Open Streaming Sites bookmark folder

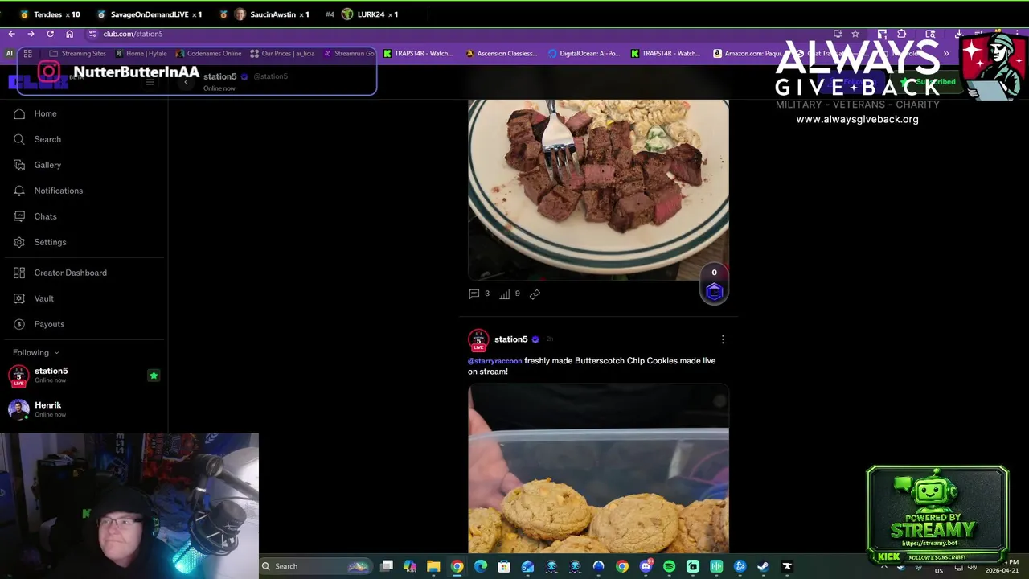(x=77, y=54)
